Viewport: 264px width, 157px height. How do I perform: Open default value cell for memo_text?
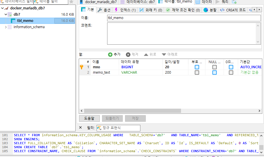(x=249, y=73)
